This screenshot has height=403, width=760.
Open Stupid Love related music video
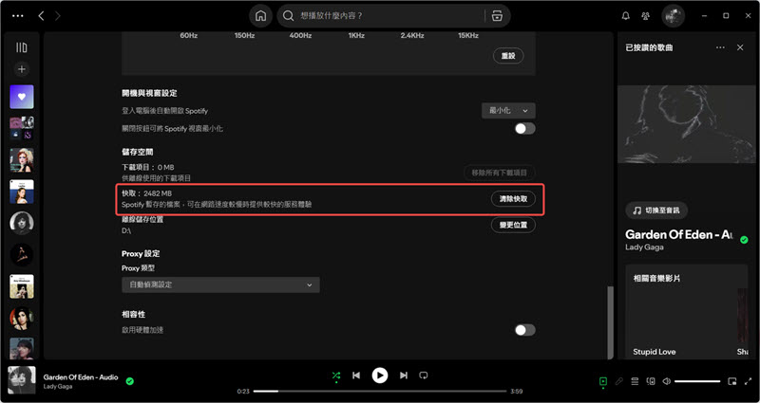point(655,352)
